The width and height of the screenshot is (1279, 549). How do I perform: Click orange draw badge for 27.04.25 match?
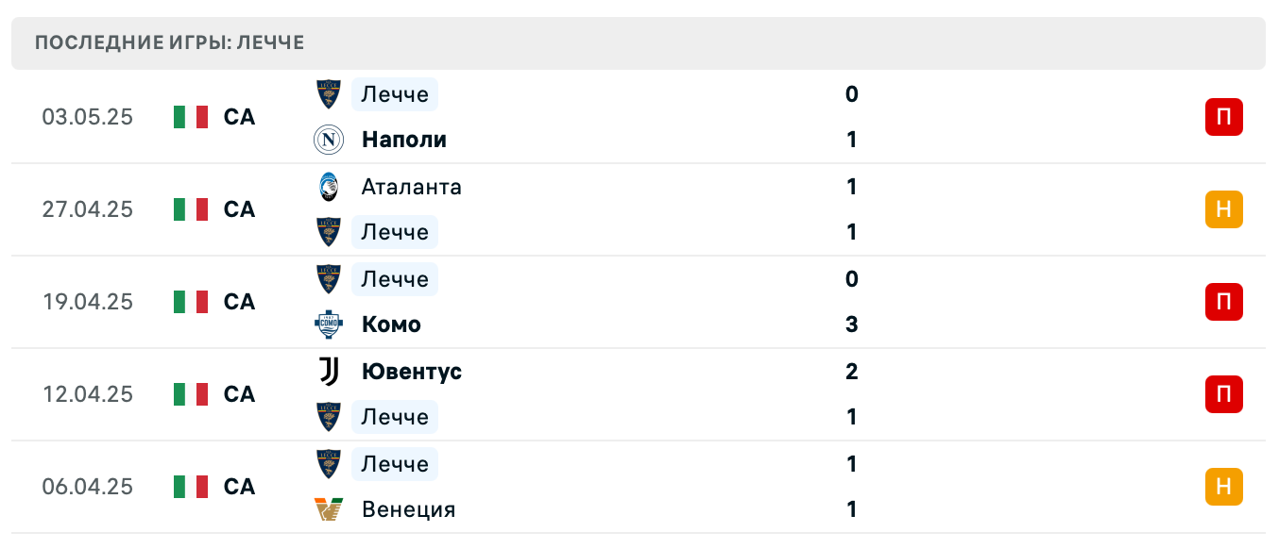tap(1223, 209)
